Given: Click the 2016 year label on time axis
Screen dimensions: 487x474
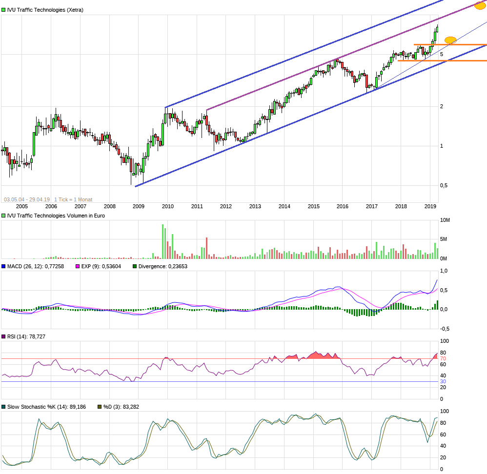Looking at the screenshot, I should click(343, 206).
